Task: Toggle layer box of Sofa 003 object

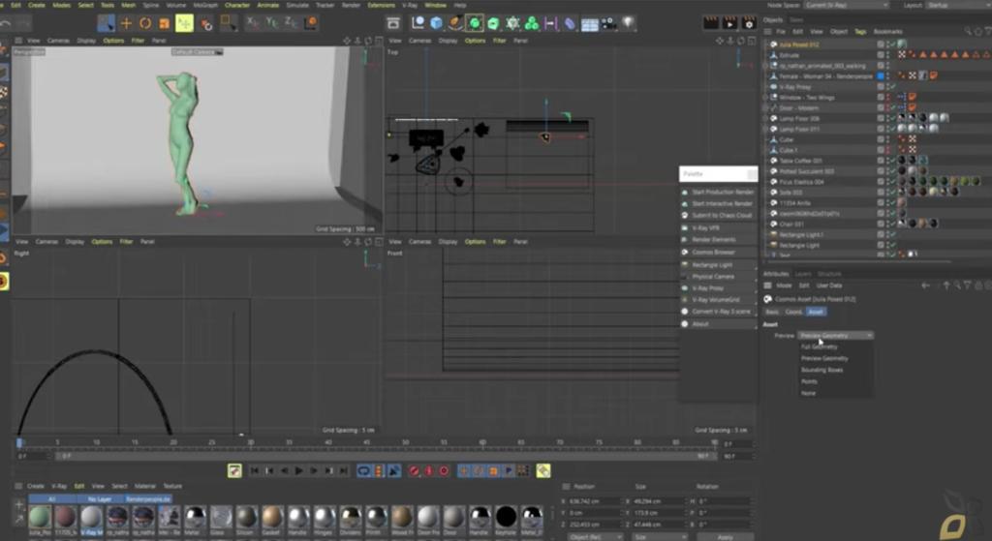Action: point(880,193)
